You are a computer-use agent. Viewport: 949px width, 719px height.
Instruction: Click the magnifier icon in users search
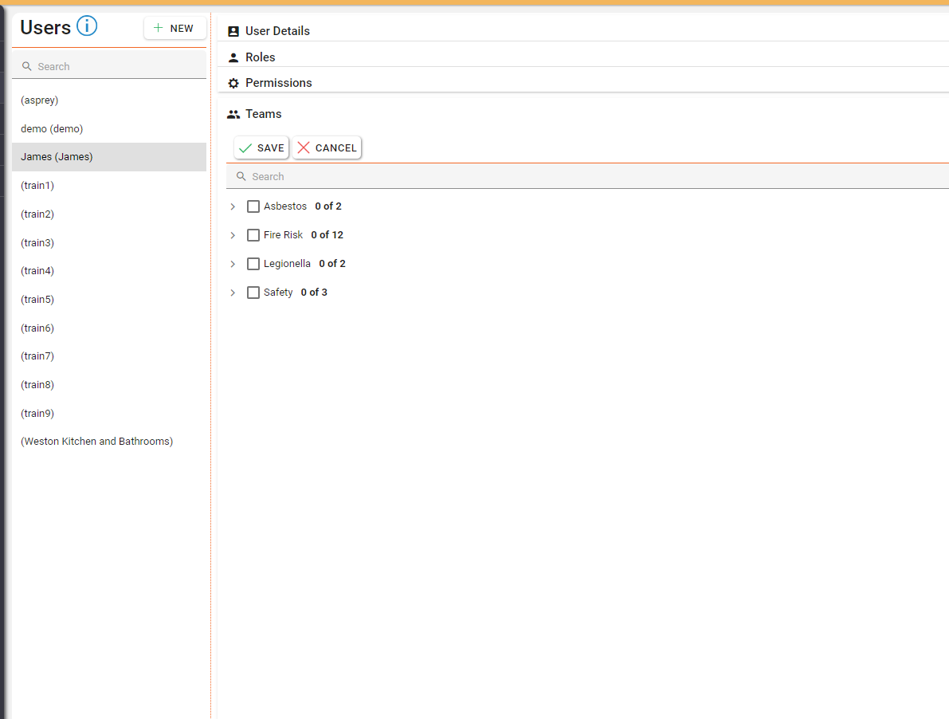pyautogui.click(x=27, y=67)
